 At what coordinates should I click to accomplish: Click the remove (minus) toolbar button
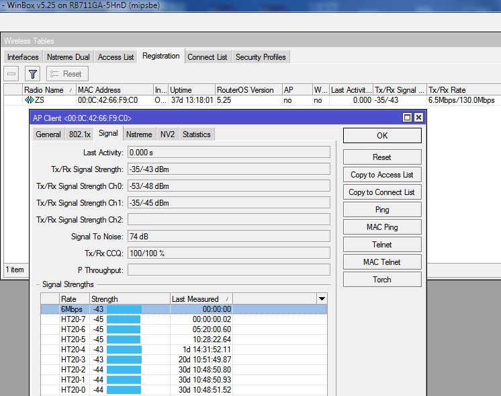[11, 74]
